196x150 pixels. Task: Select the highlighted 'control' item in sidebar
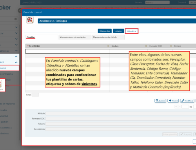[9, 68]
